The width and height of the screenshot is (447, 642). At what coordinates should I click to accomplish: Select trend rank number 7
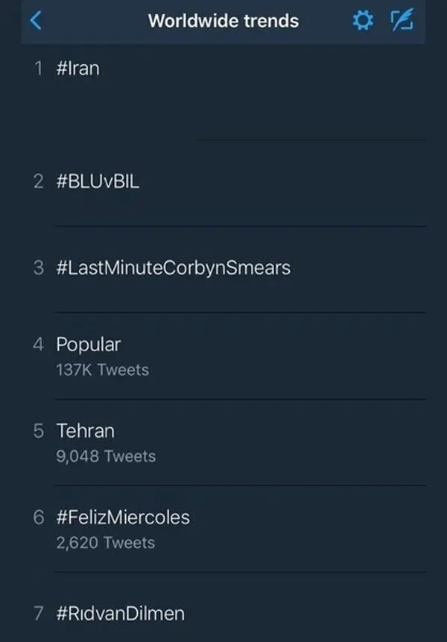39,614
